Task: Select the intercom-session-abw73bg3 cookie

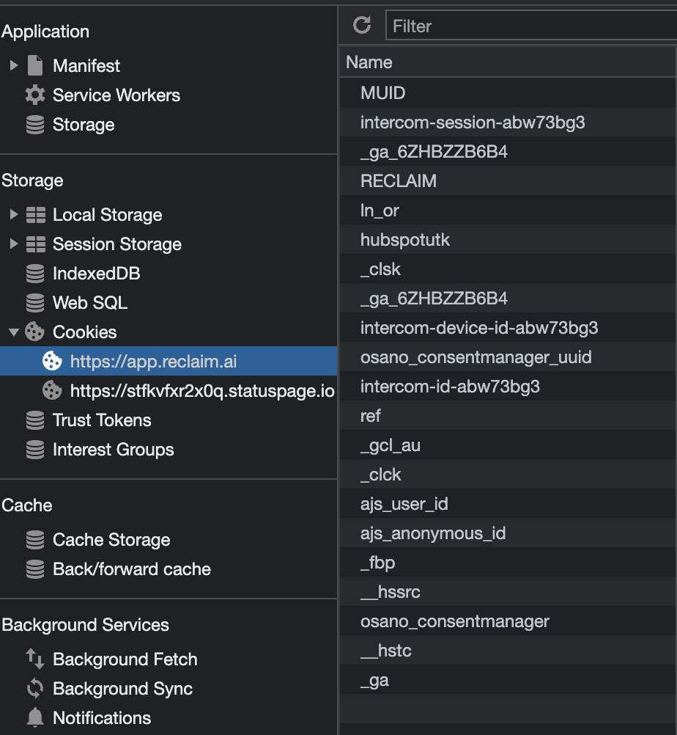Action: tap(508, 122)
